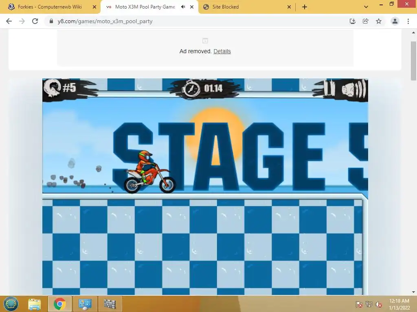
Task: Close the Site Blocked tab
Action: tap(289, 7)
